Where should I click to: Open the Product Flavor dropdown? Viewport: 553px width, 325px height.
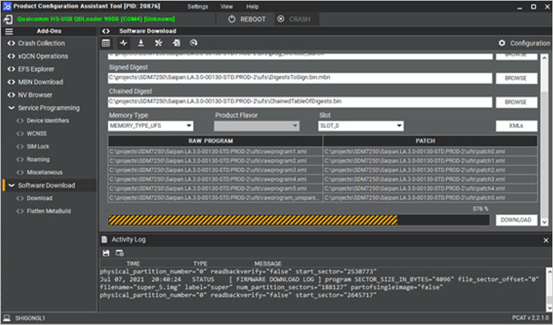coord(256,126)
